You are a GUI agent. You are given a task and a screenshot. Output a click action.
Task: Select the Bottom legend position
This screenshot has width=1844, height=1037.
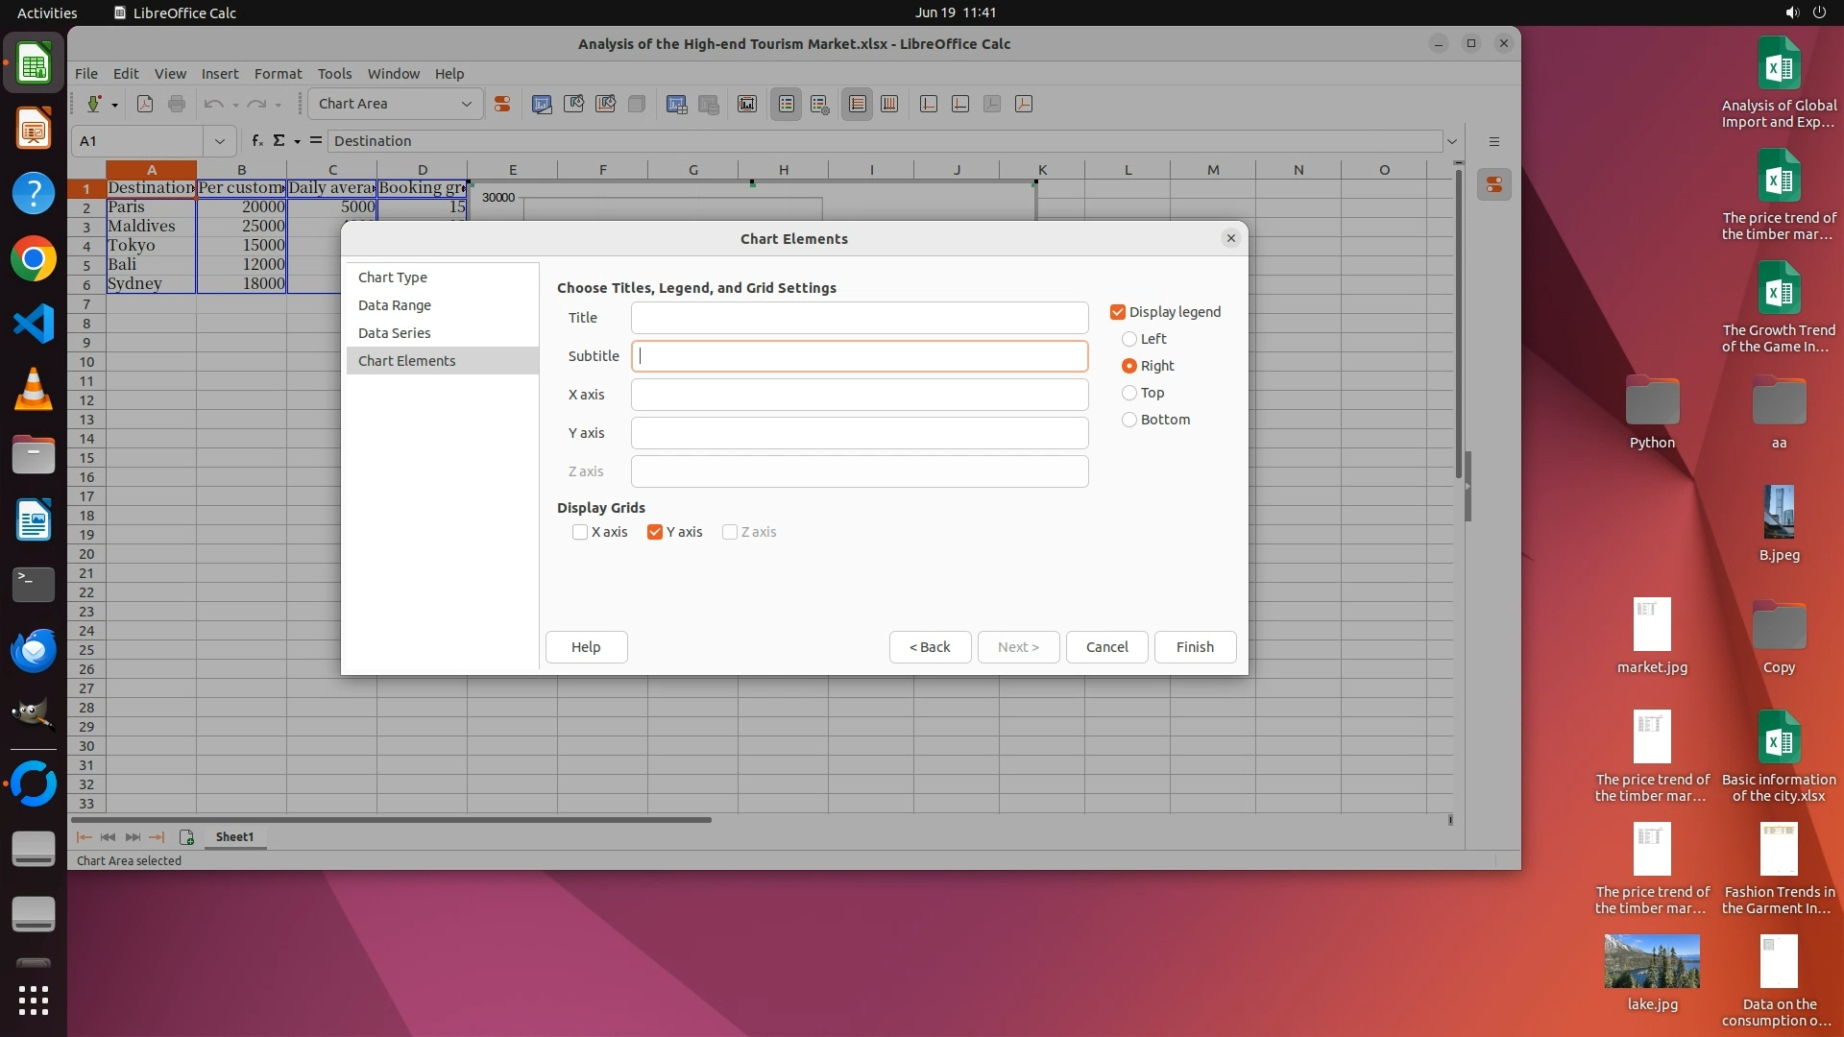tap(1129, 420)
